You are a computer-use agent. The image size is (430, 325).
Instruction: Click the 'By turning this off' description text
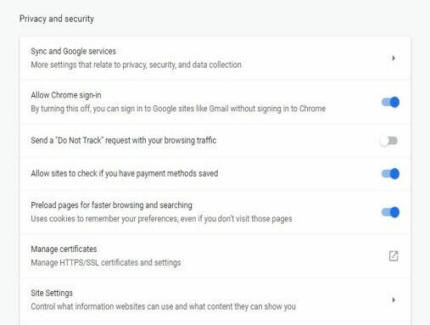click(x=178, y=109)
